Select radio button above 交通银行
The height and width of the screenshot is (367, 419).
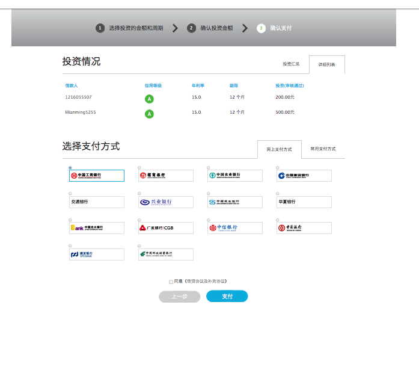coord(70,194)
